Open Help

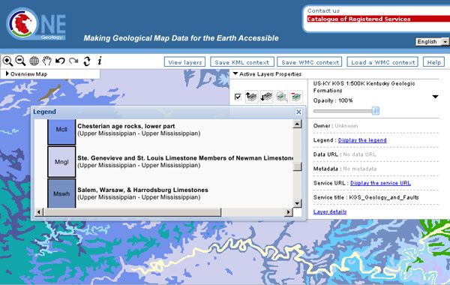[x=434, y=62]
